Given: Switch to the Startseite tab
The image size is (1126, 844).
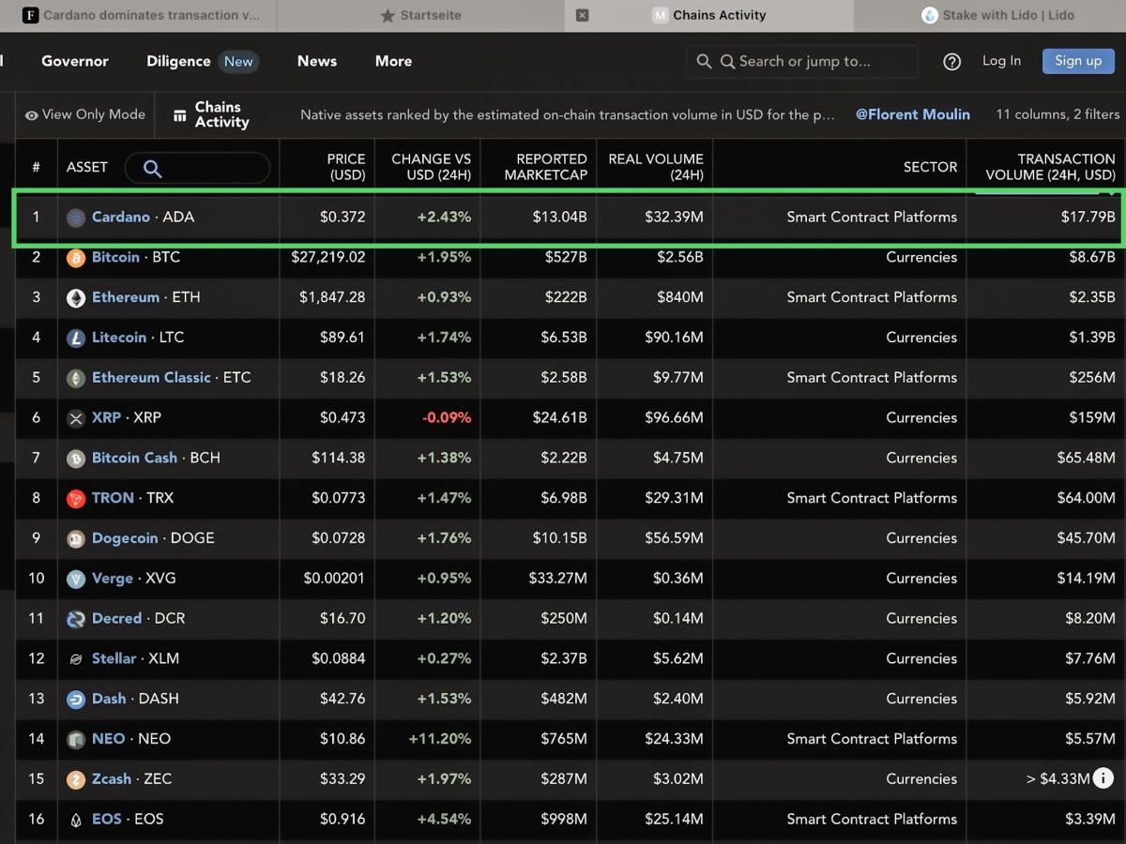Looking at the screenshot, I should [x=419, y=16].
